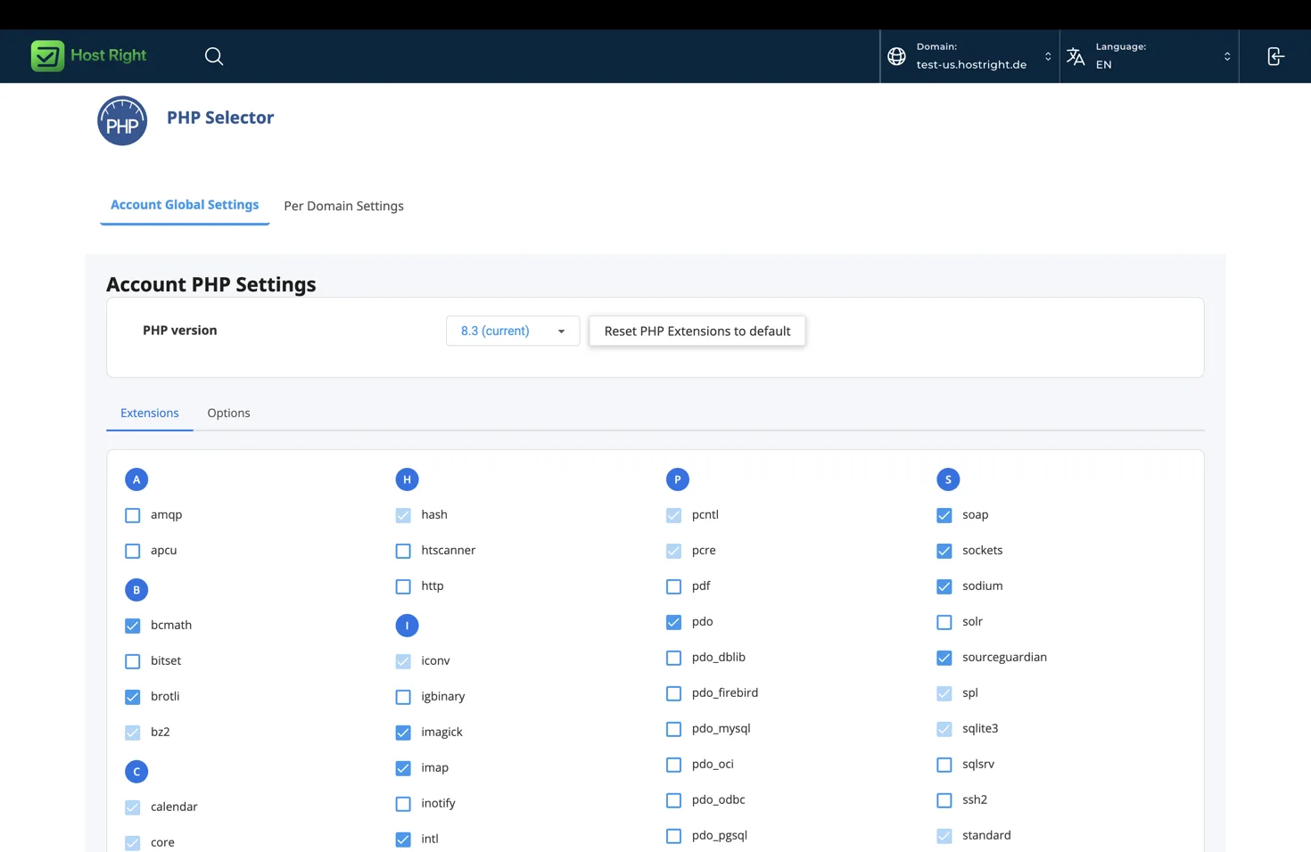Screen dimensions: 1311x852
Task: Enable the igbinary extension
Action: pos(403,697)
